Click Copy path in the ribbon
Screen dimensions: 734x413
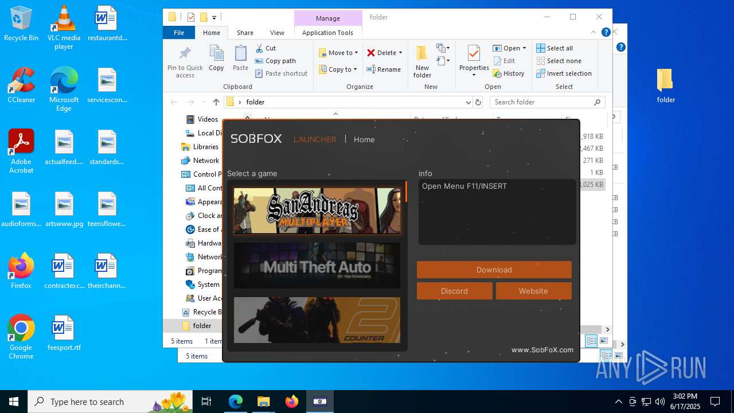pyautogui.click(x=275, y=61)
